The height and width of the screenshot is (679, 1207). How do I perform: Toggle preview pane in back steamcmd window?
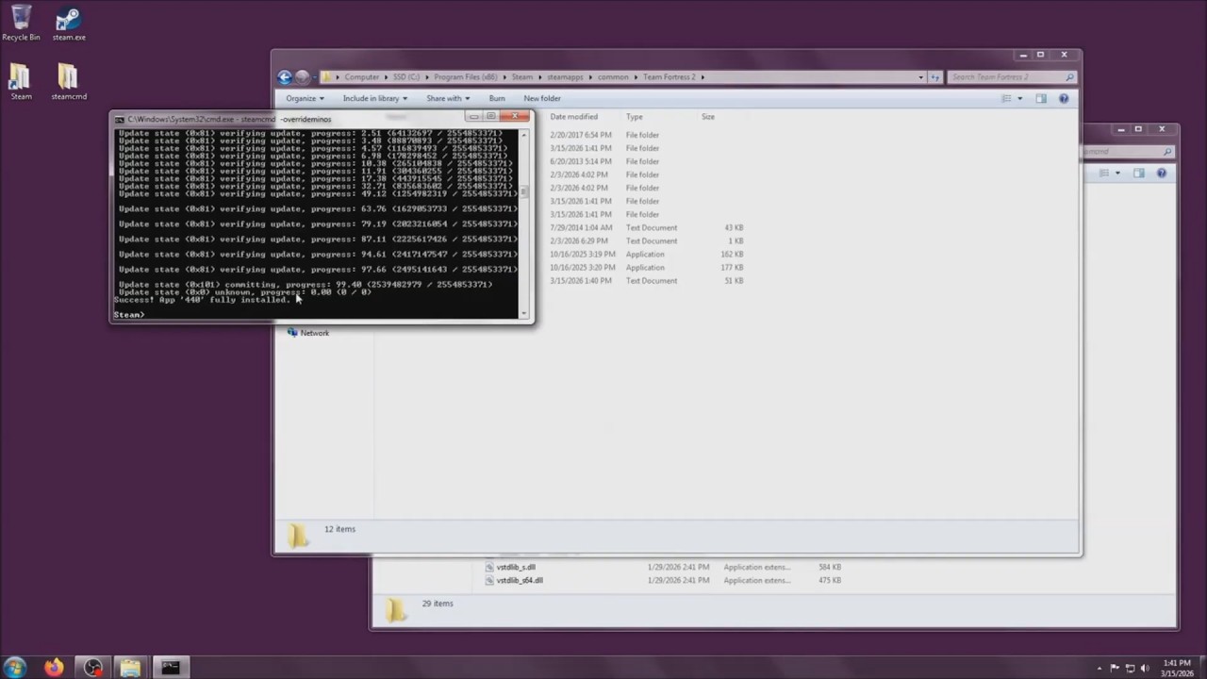tap(1139, 173)
